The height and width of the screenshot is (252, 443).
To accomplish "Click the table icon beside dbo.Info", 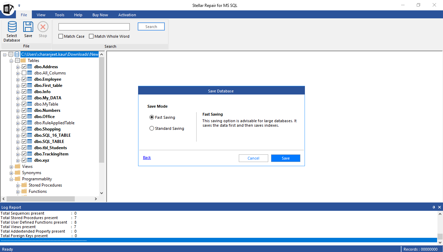I will point(30,92).
